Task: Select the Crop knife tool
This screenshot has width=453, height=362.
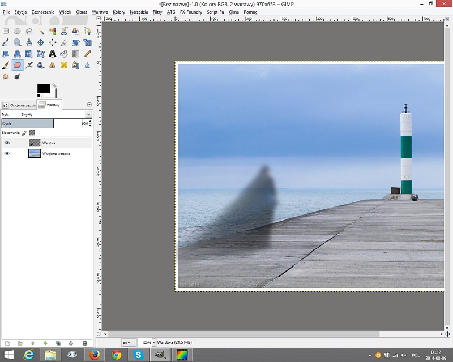Action: [x=64, y=42]
